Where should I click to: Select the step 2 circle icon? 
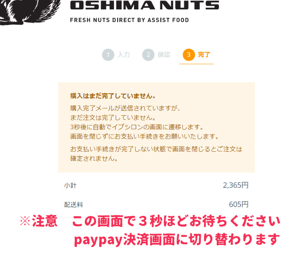148,55
